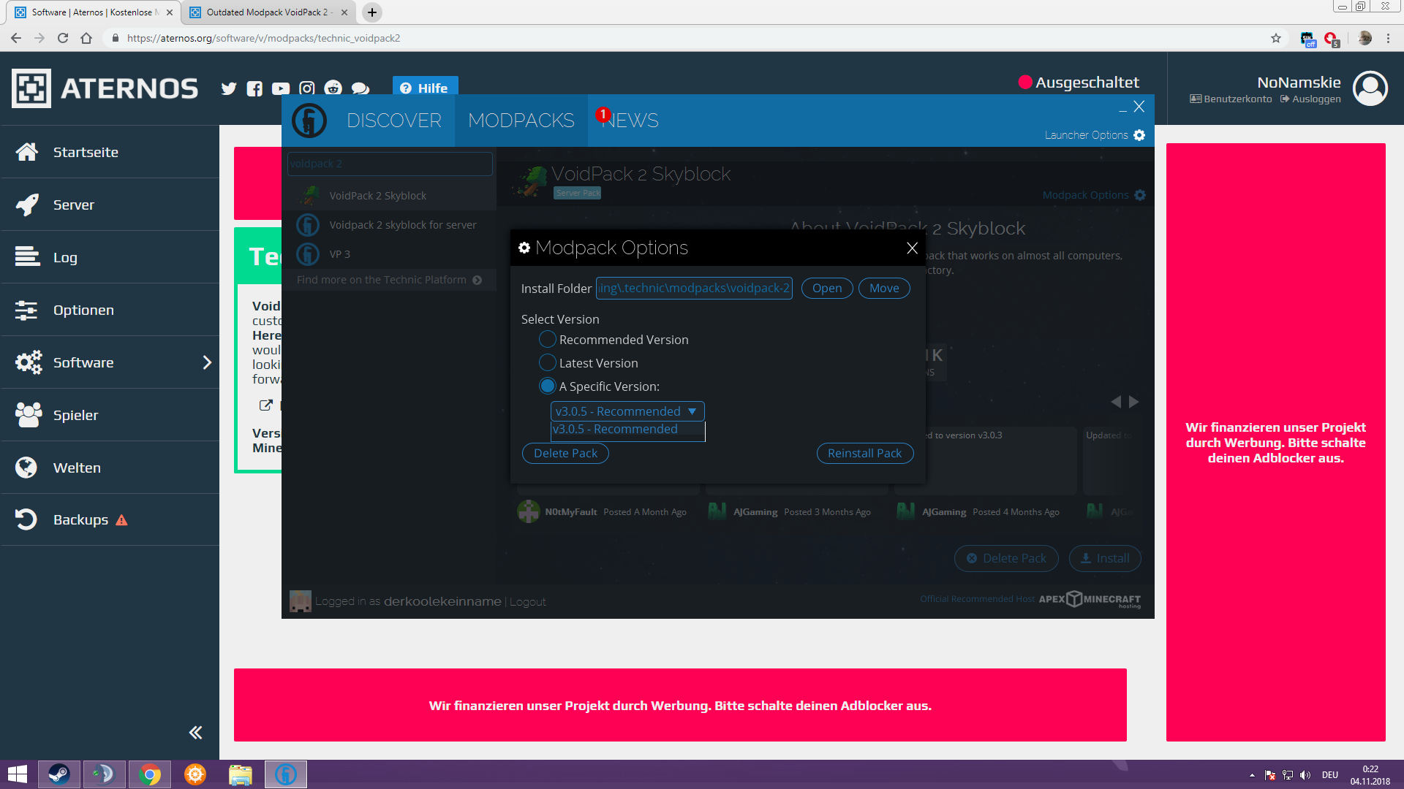
Task: Open the Aternos Twitter page
Action: tap(229, 88)
